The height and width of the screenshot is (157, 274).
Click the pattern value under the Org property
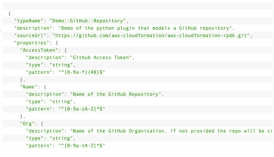(82, 146)
